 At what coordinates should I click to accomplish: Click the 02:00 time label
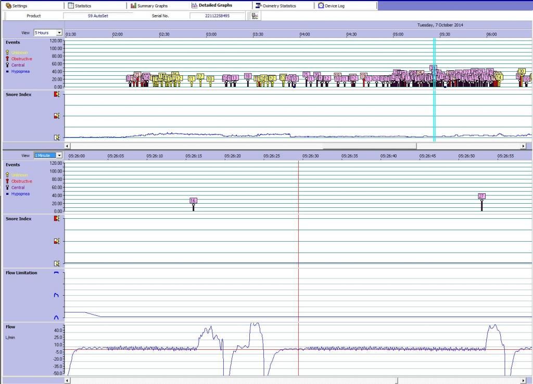(x=117, y=34)
